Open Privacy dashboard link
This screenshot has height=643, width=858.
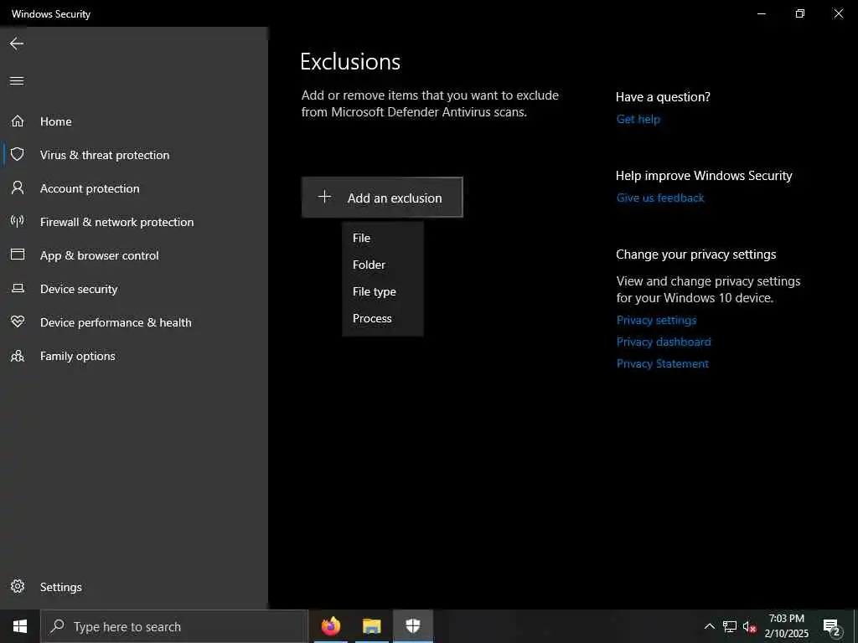[x=664, y=342]
